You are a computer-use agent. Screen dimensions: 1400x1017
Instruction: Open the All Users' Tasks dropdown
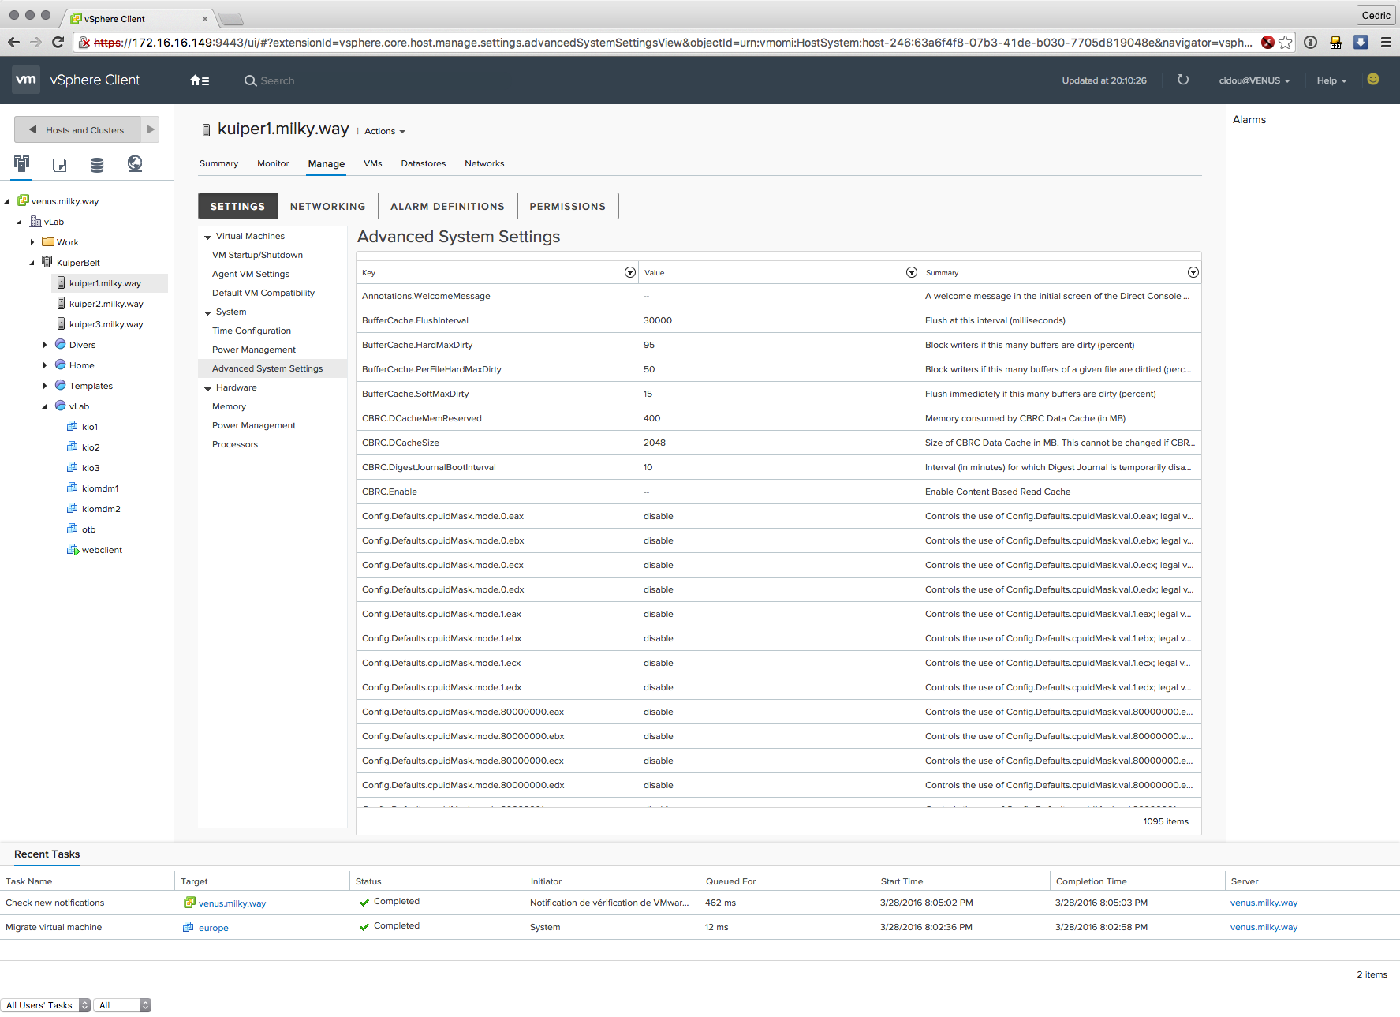point(46,1004)
